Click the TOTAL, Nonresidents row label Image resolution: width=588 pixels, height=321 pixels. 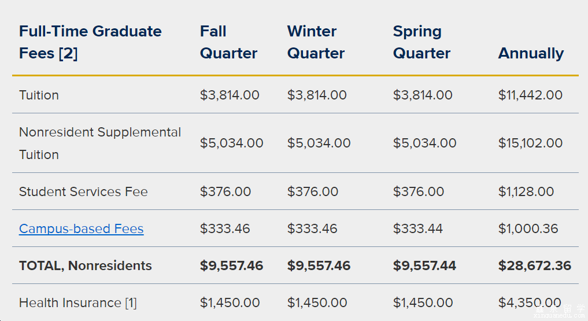point(86,265)
